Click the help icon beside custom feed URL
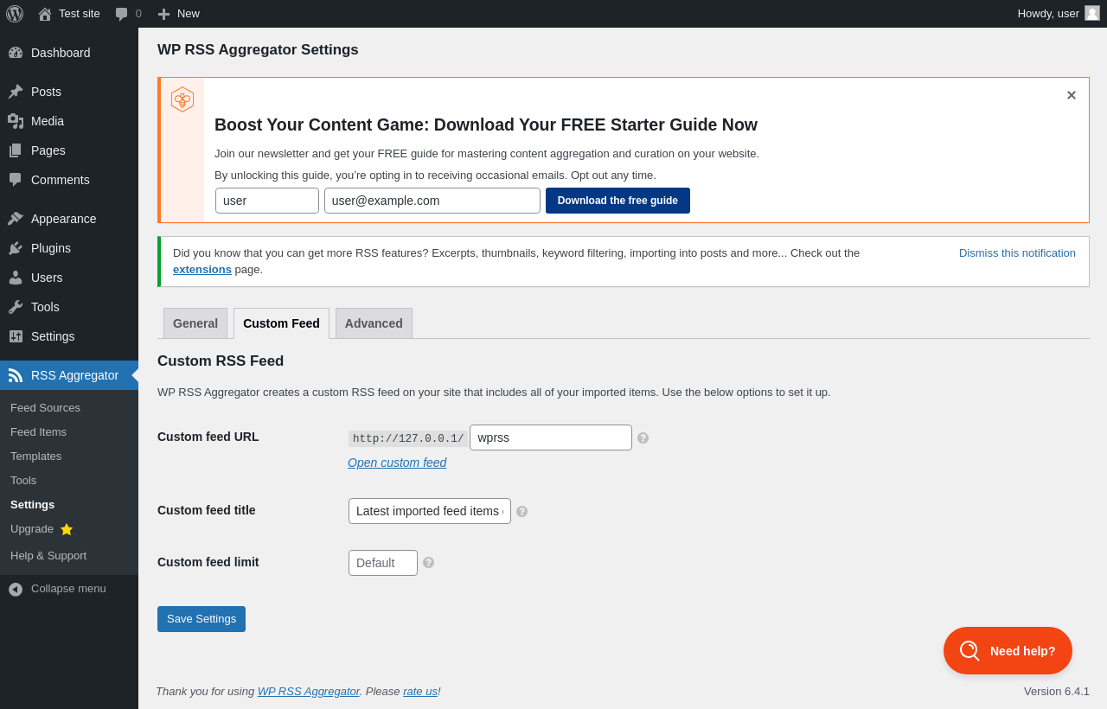1107x709 pixels. click(643, 438)
